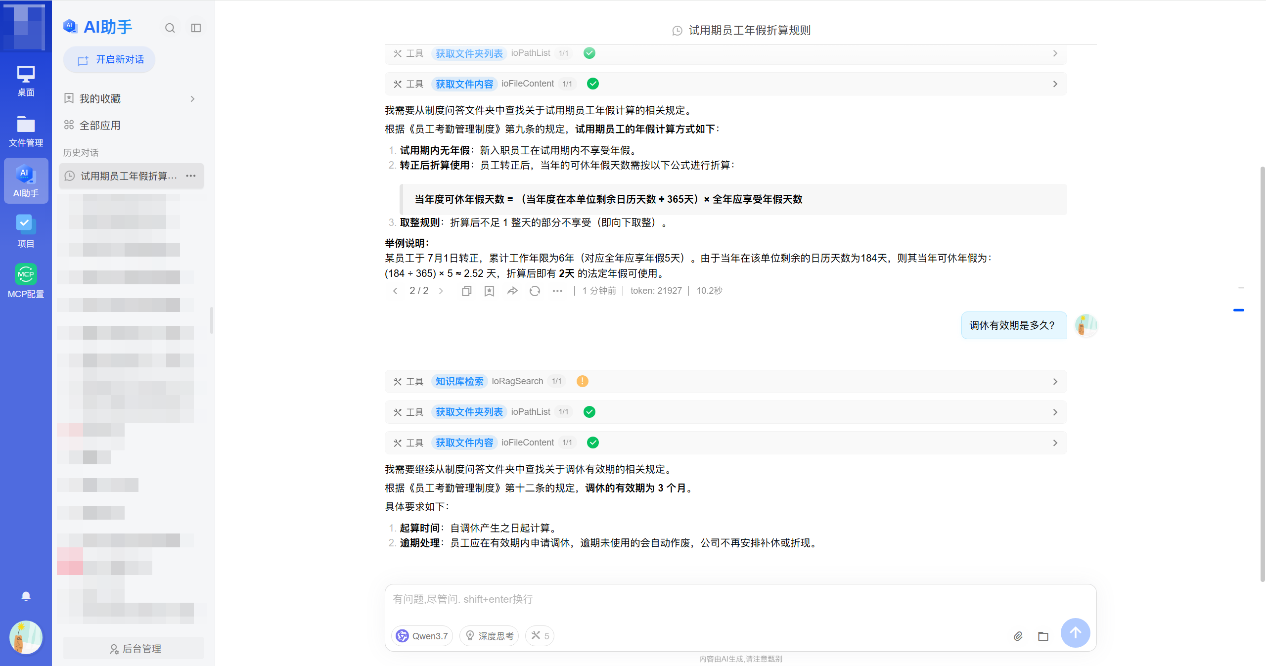Click the lower 获取文件内容 tool tag

(x=464, y=443)
